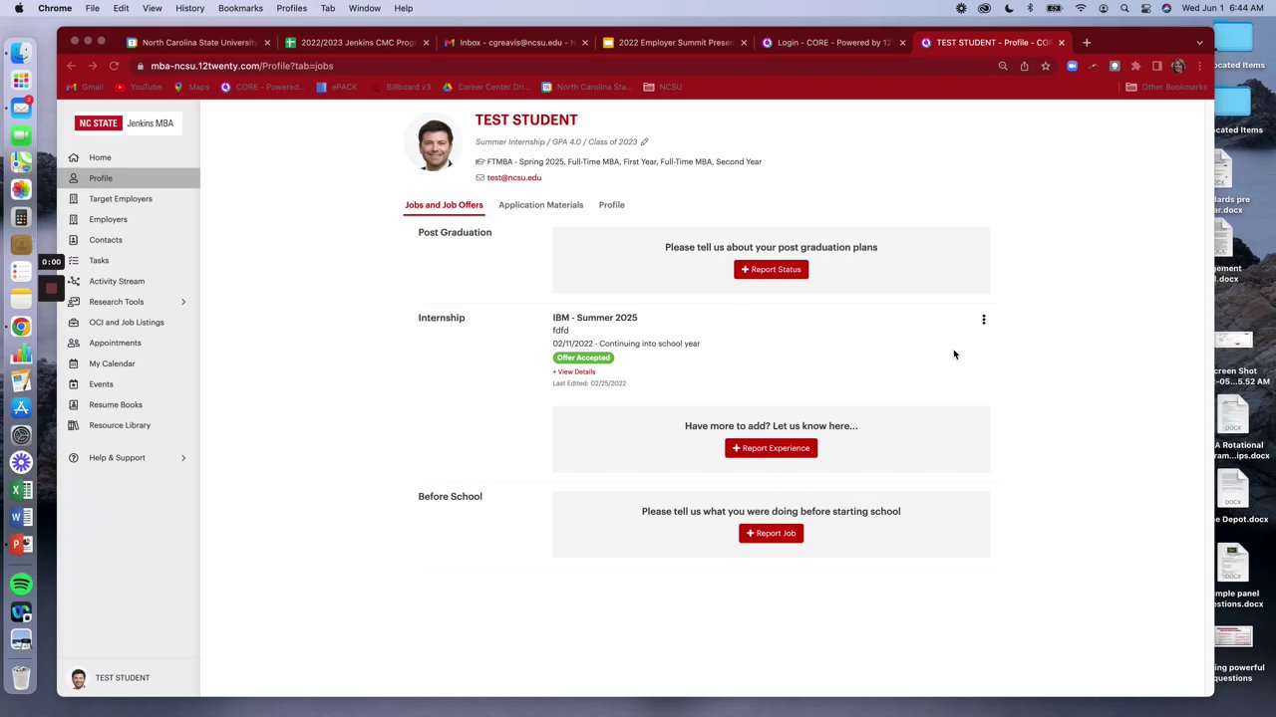This screenshot has width=1276, height=717.
Task: Click the browser back arrow
Action: pos(71,66)
